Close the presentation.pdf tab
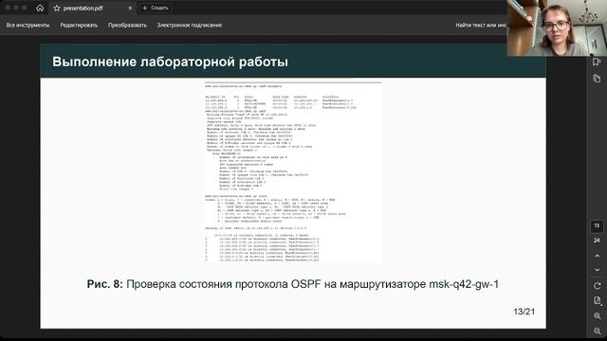Screen dimensions: 607x341 click(130, 9)
